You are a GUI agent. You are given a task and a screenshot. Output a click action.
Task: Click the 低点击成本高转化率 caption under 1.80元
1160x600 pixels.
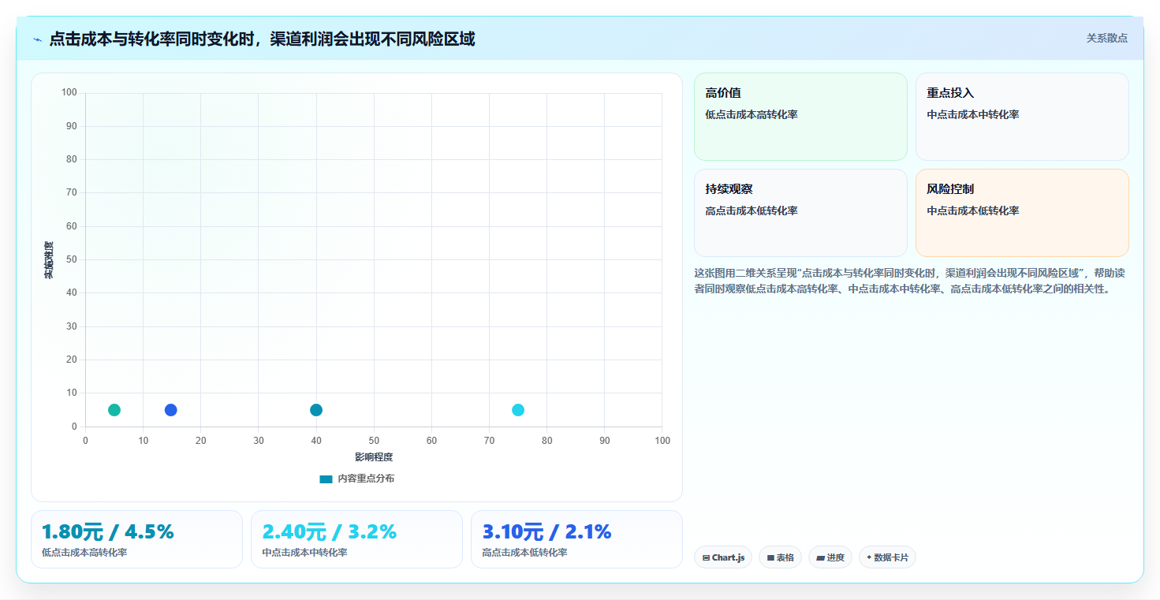(84, 553)
